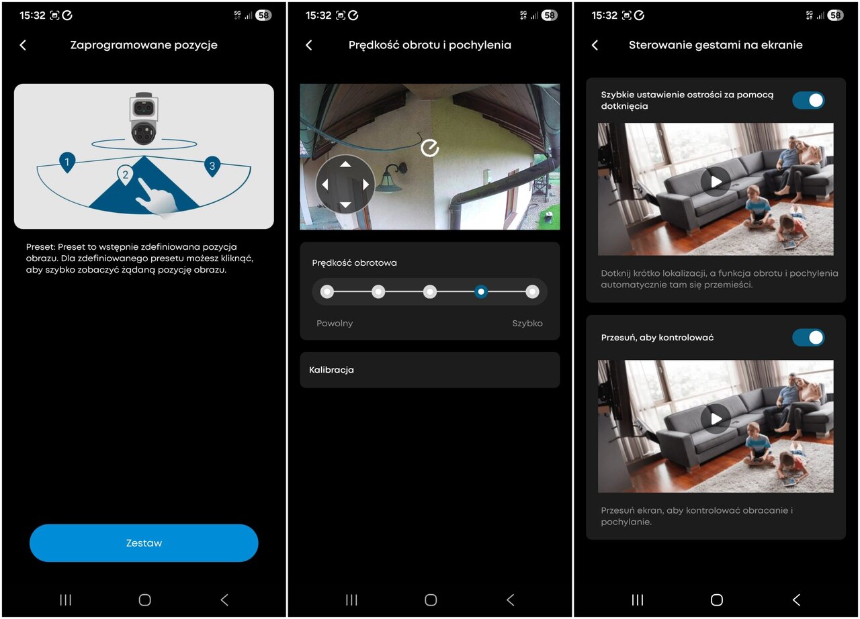Click the blue Zestaw button
This screenshot has width=860, height=619.
(x=144, y=543)
